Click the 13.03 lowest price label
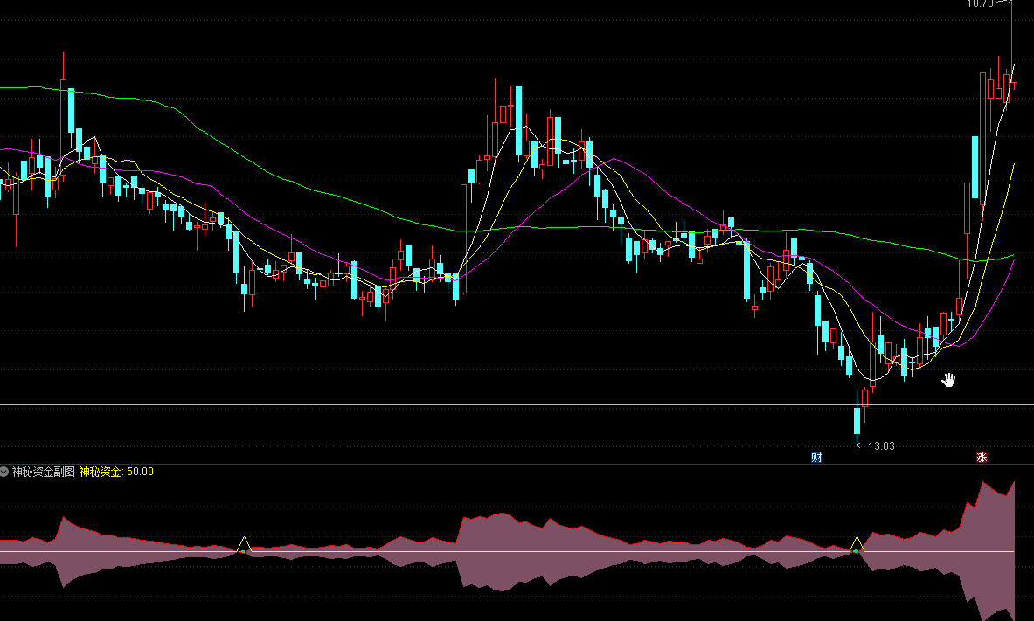Screen dimensions: 1034x621 coord(881,446)
